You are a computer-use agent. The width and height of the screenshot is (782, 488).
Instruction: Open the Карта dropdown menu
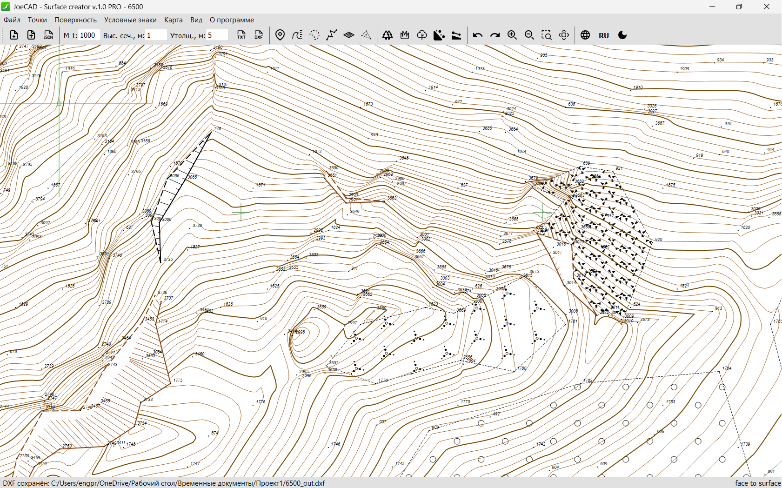coord(173,20)
